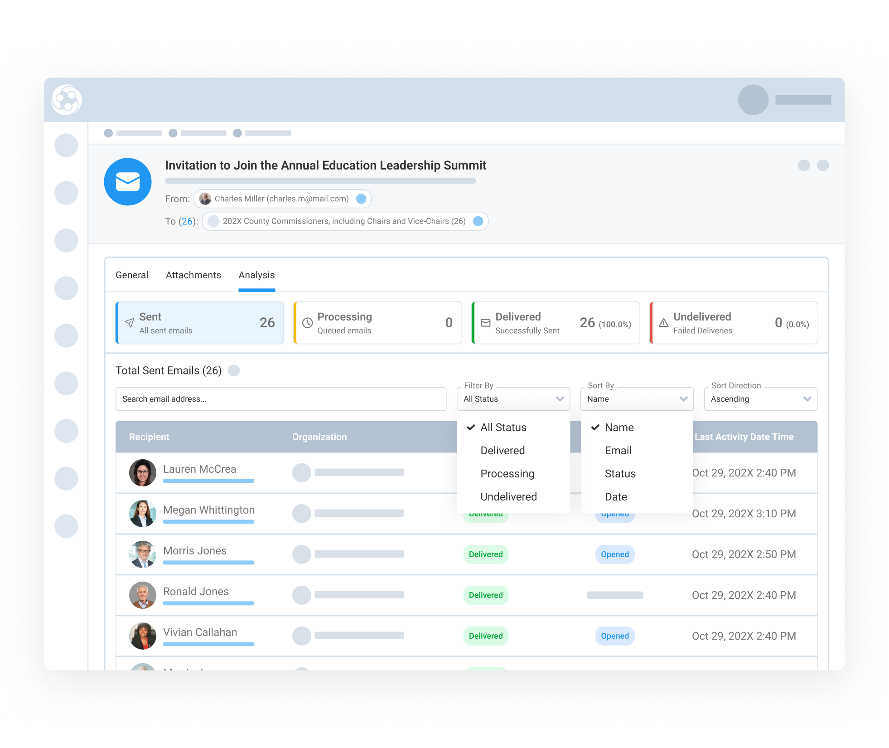The image size is (889, 748).
Task: Click the Processing clock icon
Action: [308, 323]
